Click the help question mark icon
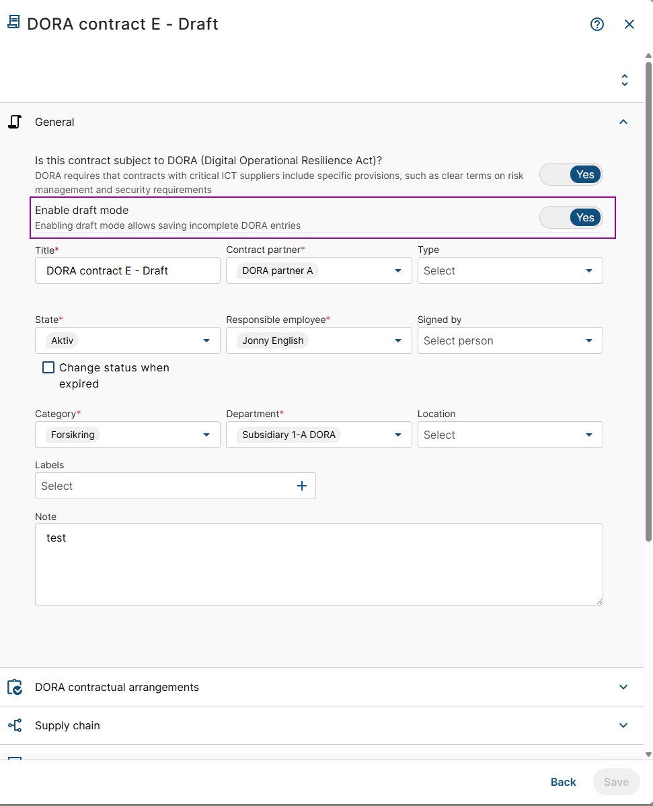653x806 pixels. pos(597,24)
